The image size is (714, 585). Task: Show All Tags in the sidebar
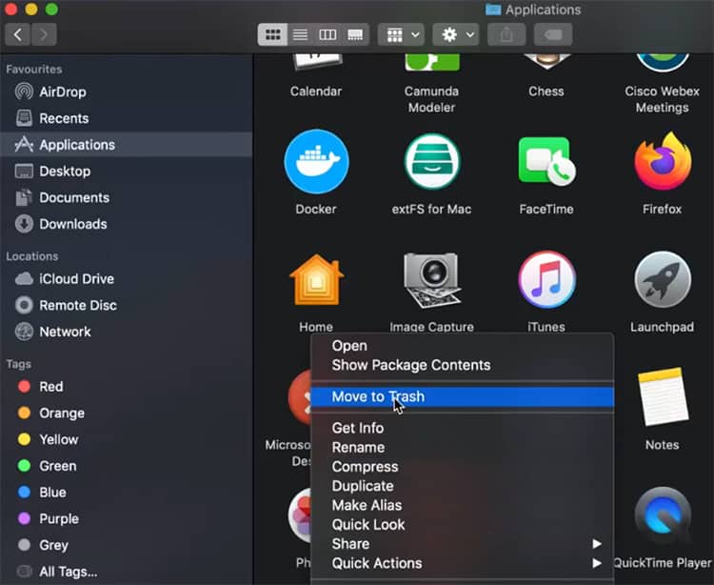pos(126,572)
